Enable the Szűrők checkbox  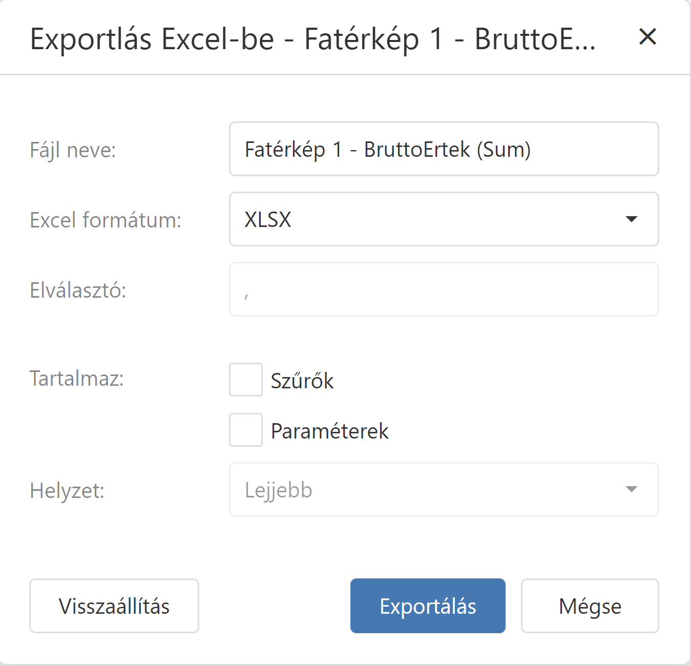tap(246, 380)
